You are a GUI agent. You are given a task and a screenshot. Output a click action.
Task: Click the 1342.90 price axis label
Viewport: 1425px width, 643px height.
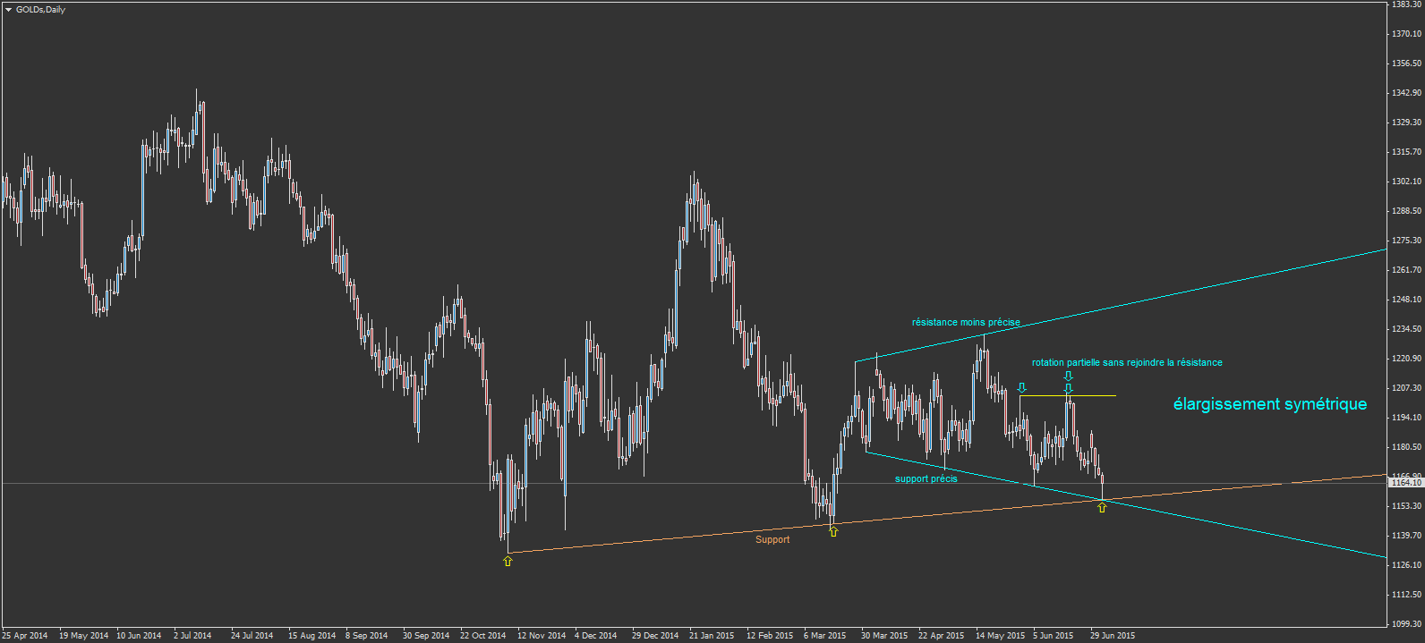pyautogui.click(x=1406, y=93)
